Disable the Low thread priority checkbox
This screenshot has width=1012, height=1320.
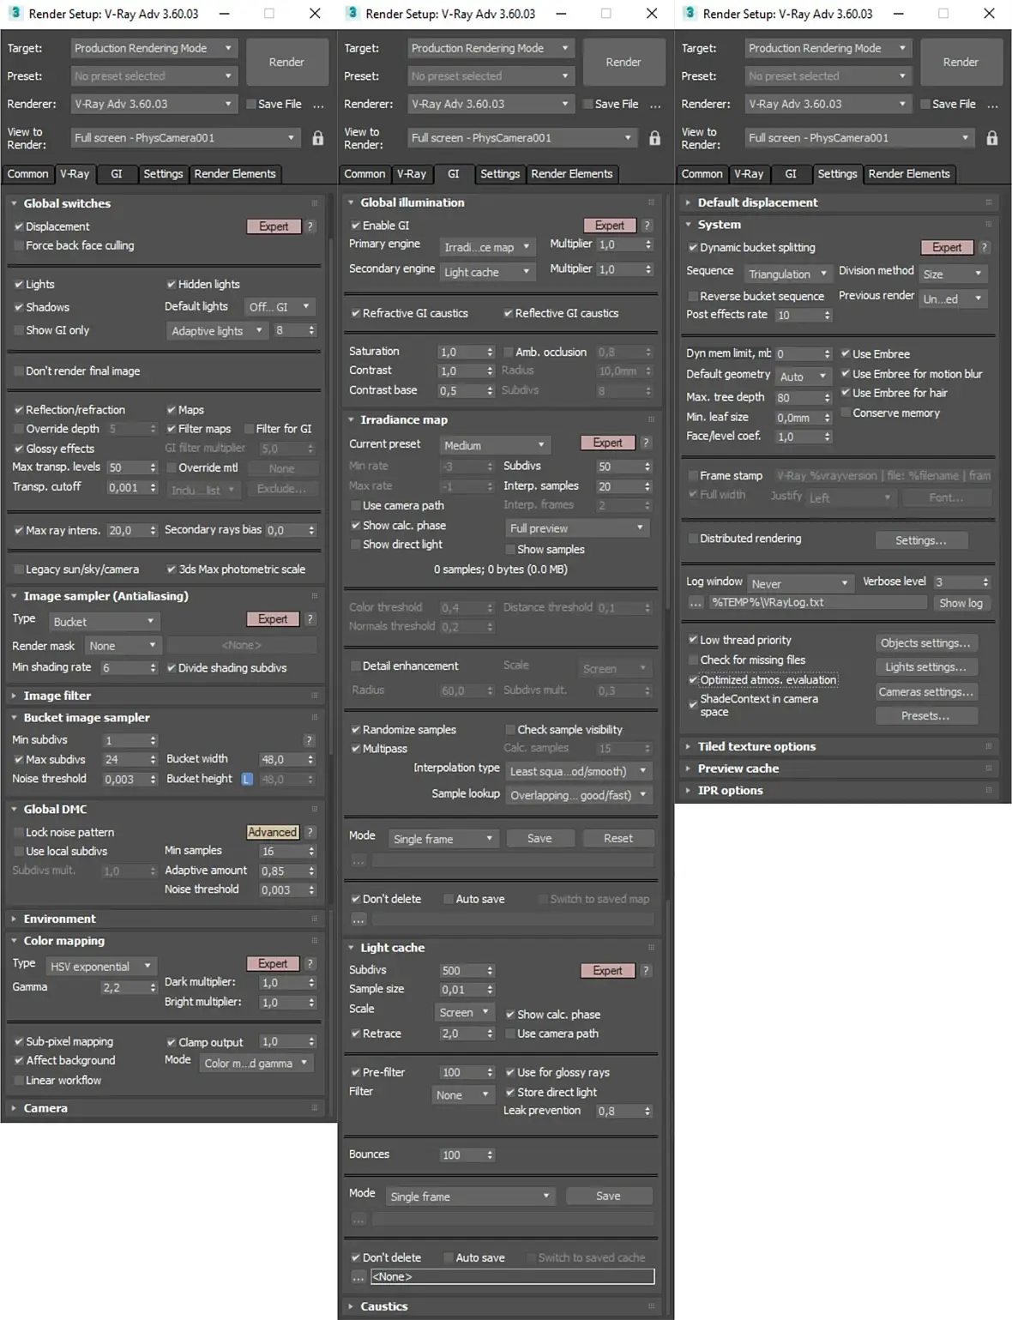693,640
